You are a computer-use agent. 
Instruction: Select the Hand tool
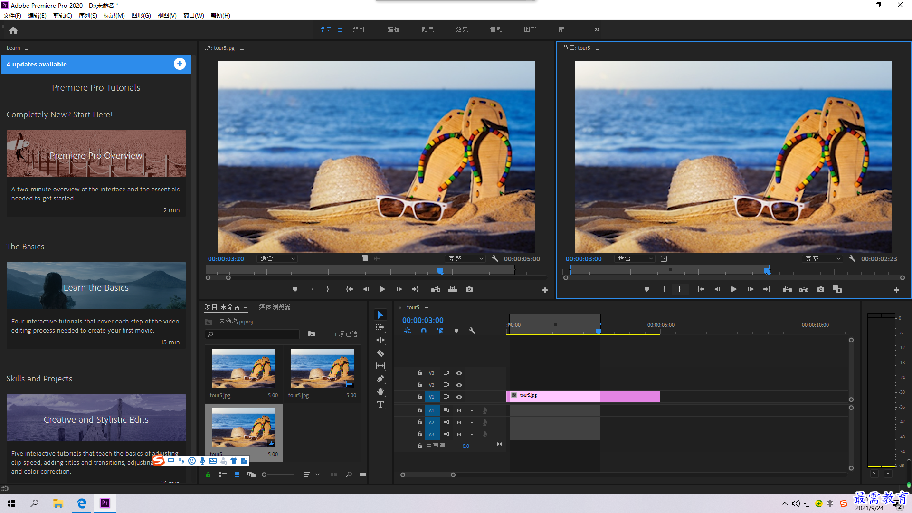380,391
